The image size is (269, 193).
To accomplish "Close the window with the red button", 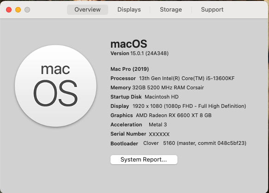I will (x=9, y=10).
